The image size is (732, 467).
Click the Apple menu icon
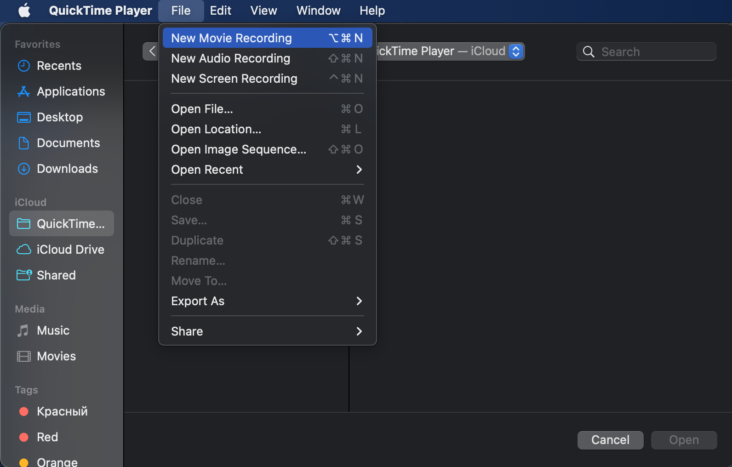[24, 10]
